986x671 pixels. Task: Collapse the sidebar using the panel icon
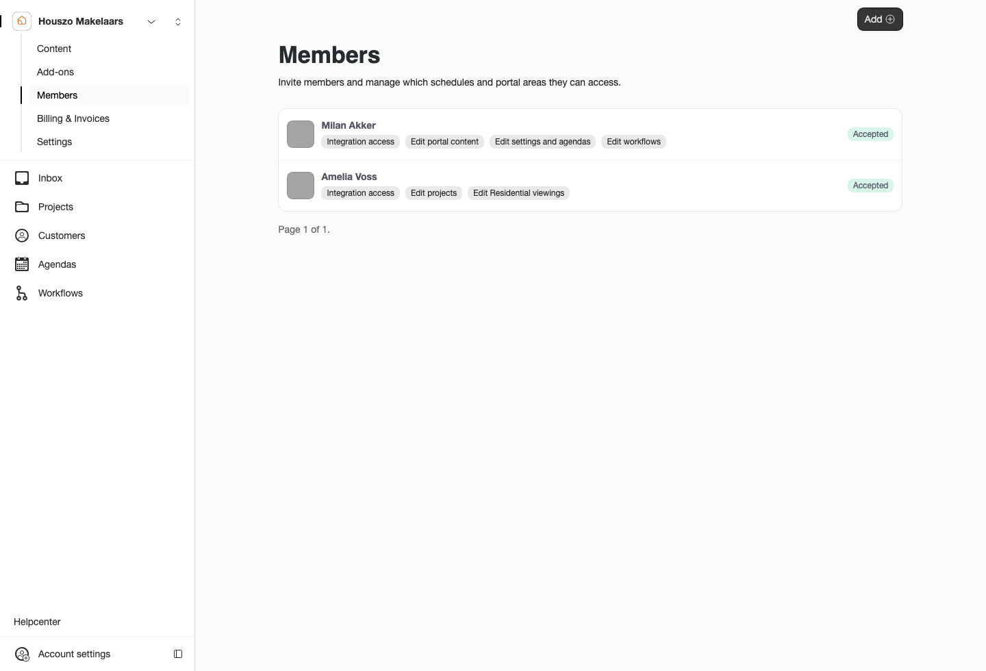(x=178, y=654)
